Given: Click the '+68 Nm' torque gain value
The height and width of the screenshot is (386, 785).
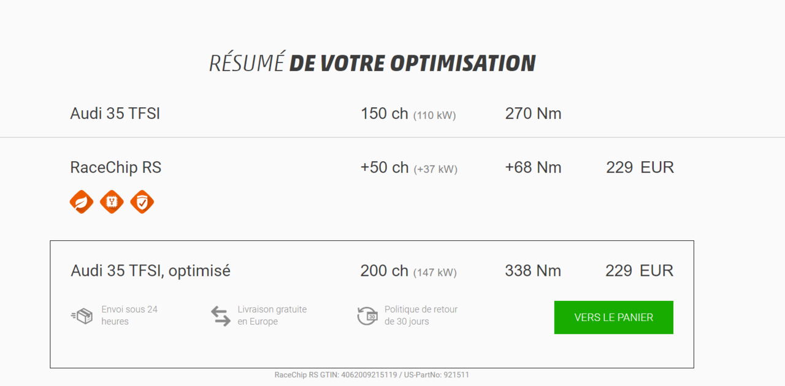Looking at the screenshot, I should tap(533, 168).
